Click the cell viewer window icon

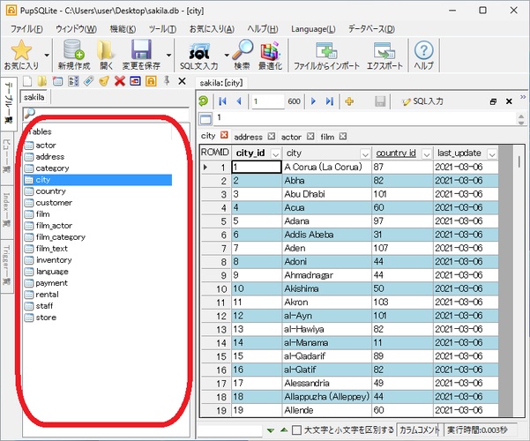pos(205,119)
